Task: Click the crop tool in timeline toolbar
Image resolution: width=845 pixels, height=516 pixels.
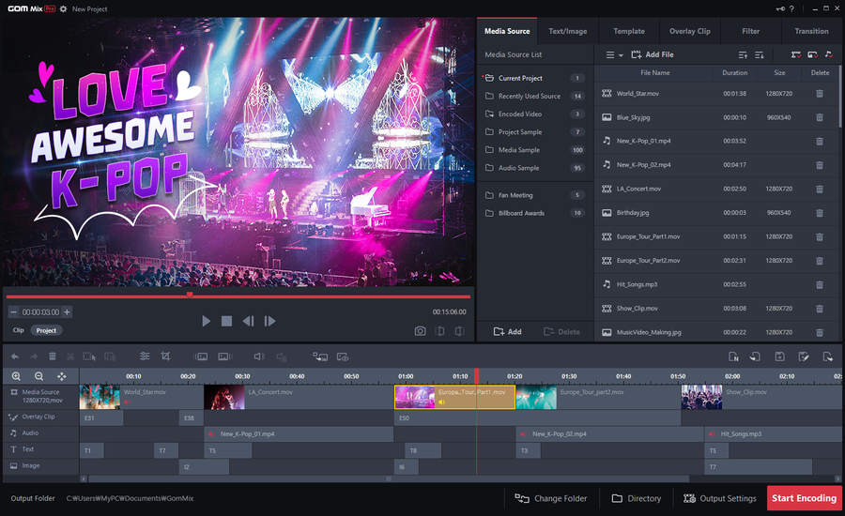Action: [165, 357]
